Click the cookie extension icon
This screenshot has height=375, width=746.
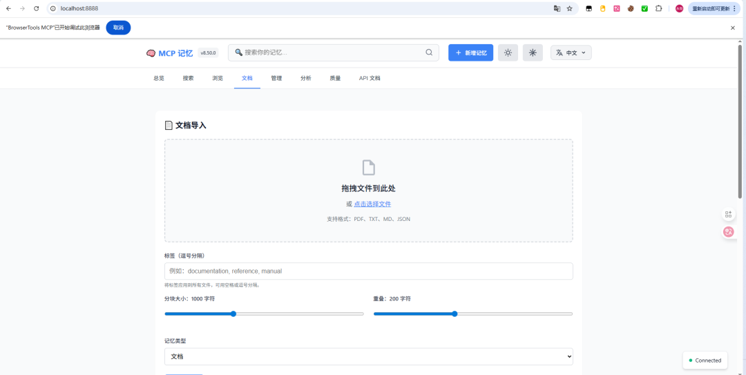[x=631, y=8]
